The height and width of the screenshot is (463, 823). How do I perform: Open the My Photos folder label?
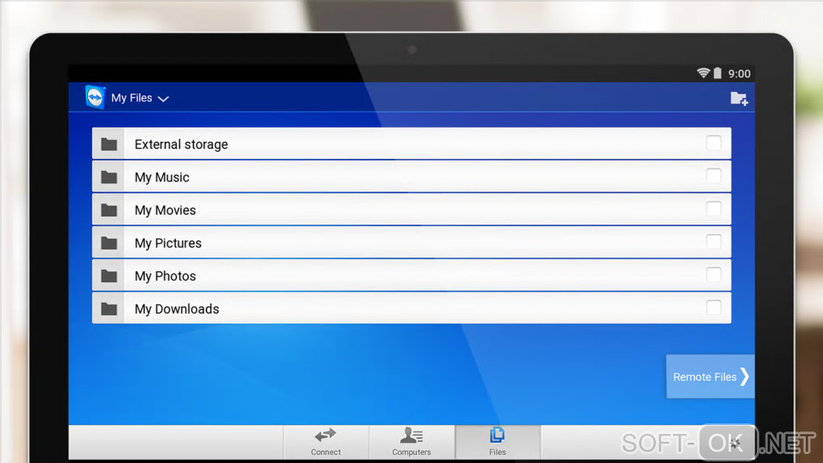tap(165, 276)
